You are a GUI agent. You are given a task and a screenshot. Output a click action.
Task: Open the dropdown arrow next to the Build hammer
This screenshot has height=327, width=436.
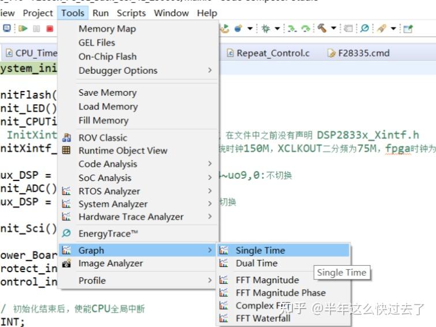click(x=334, y=28)
